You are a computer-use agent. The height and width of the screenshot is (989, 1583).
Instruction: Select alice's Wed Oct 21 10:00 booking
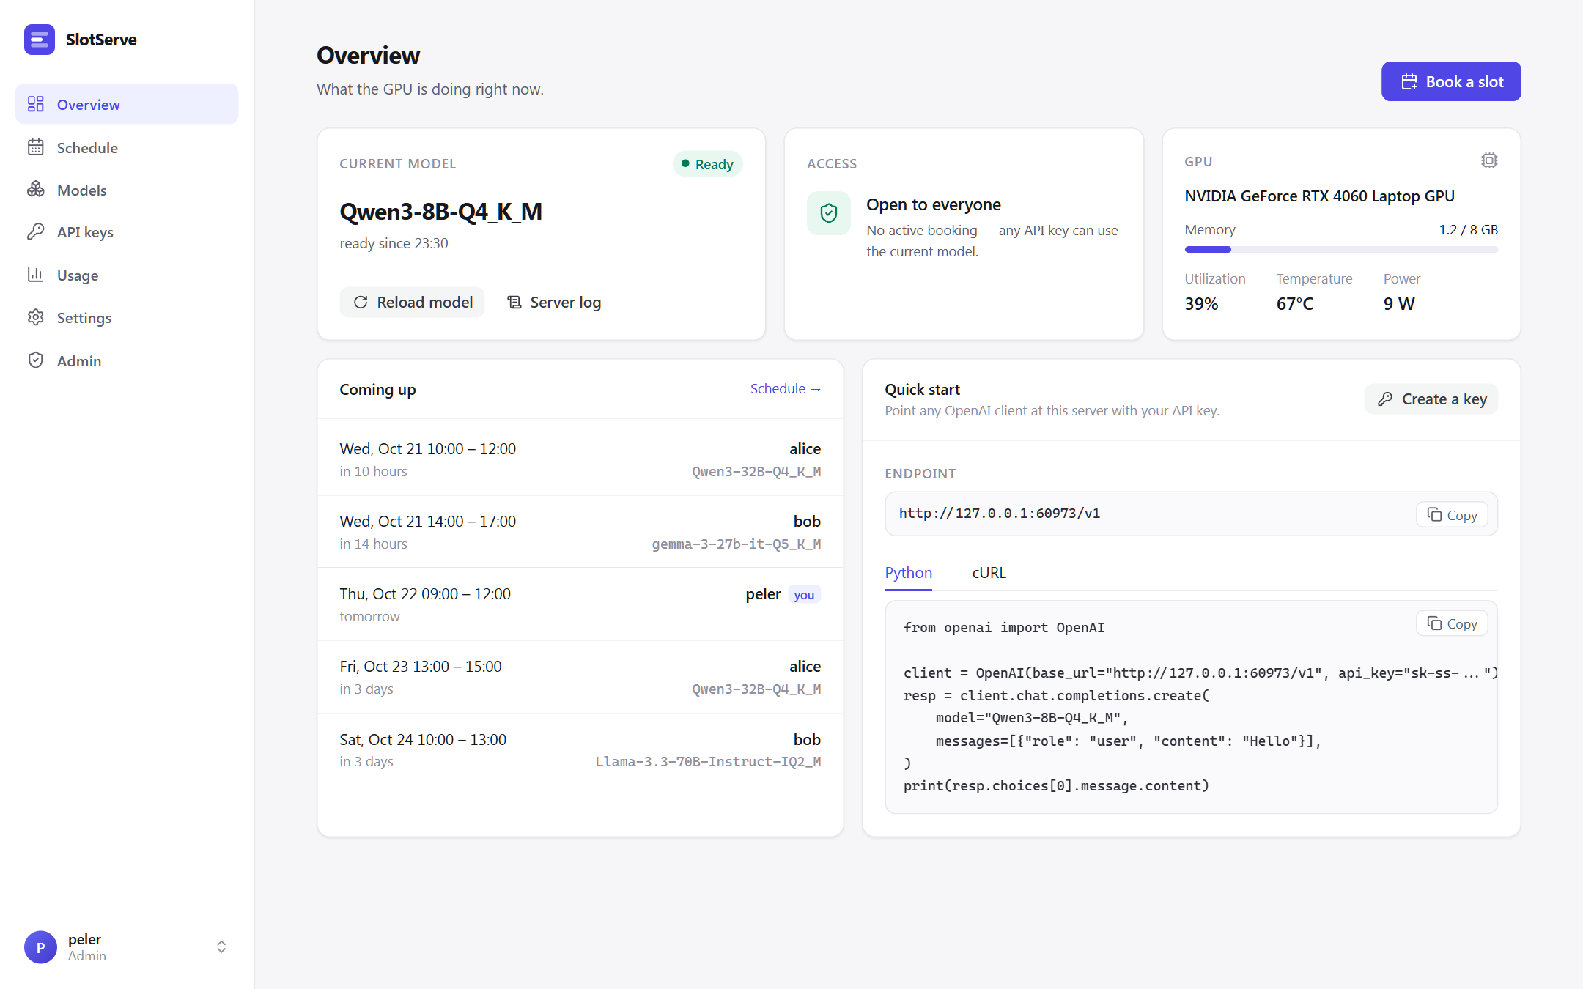[x=580, y=459]
